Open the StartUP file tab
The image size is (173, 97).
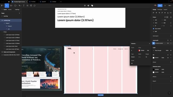(44, 2)
